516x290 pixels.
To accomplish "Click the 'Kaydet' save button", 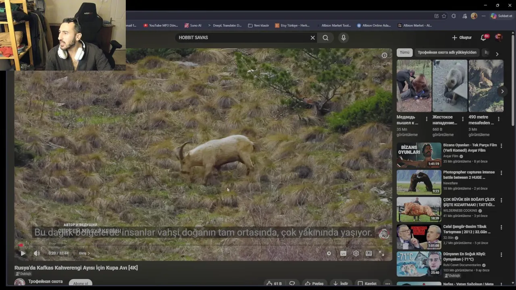I will 367,284.
